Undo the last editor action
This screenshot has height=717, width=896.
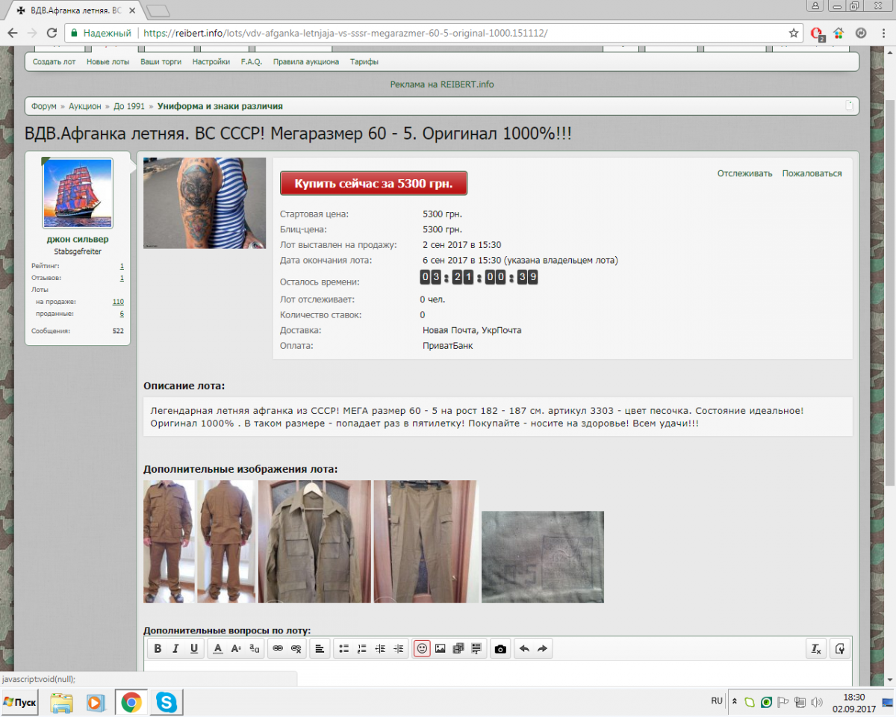524,649
